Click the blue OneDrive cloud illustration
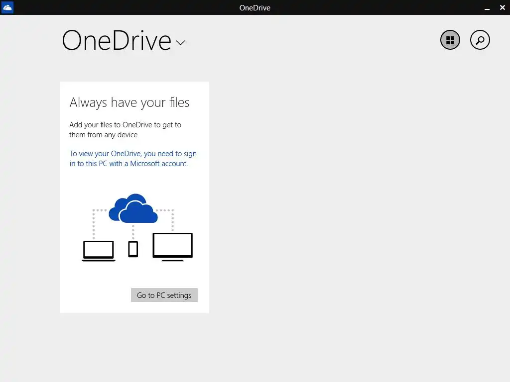The image size is (510, 382). (133, 208)
